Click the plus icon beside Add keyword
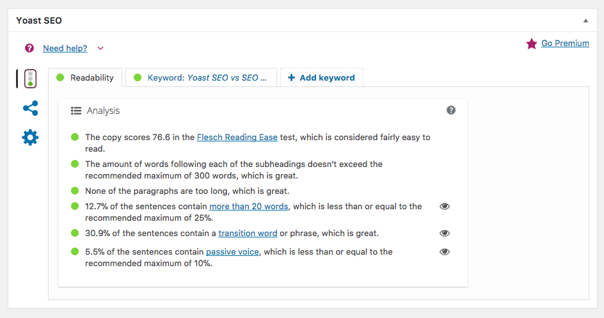The image size is (604, 318). click(x=292, y=78)
